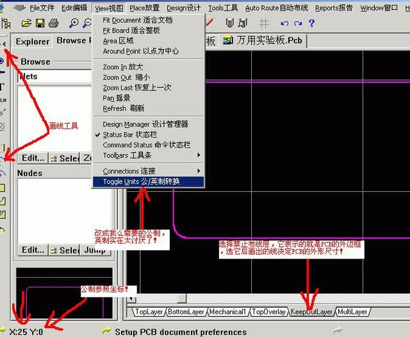
Task: Open the Design设计 menu
Action: (x=184, y=8)
